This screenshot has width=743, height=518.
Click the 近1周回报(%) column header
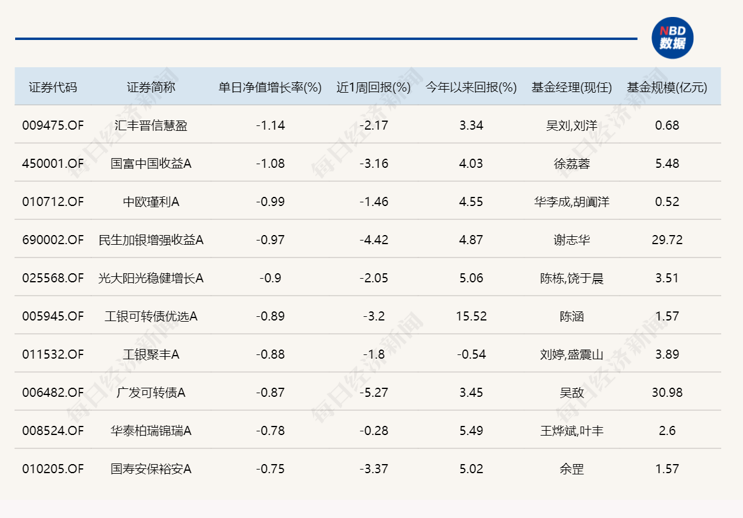point(374,87)
